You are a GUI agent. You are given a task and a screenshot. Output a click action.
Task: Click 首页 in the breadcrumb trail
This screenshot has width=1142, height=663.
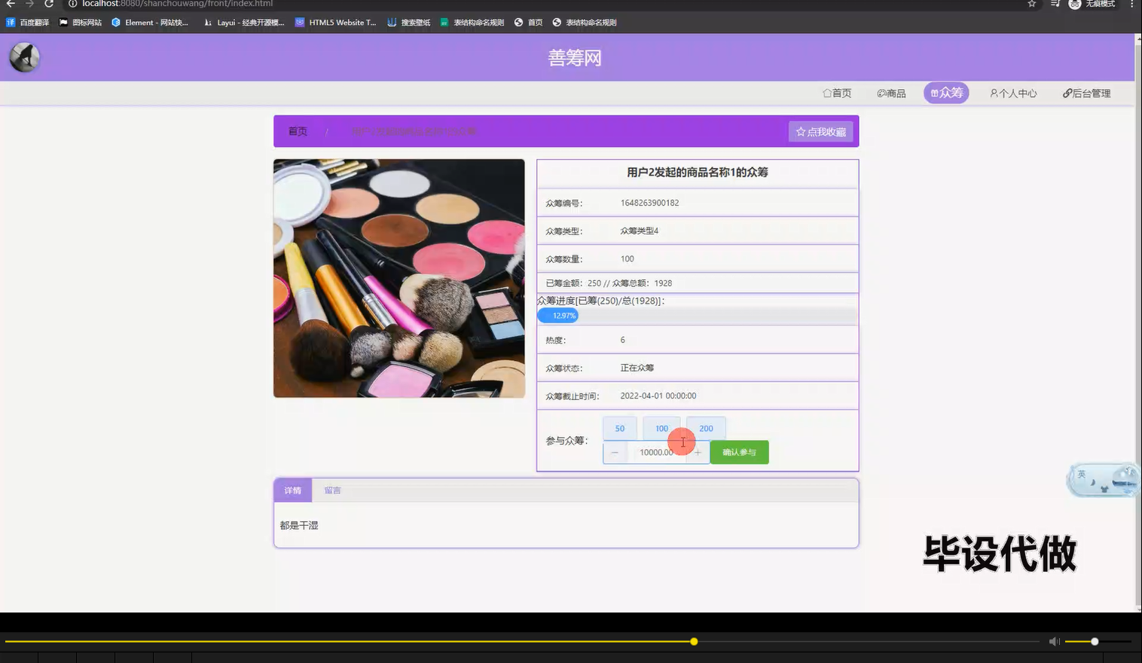[297, 131]
